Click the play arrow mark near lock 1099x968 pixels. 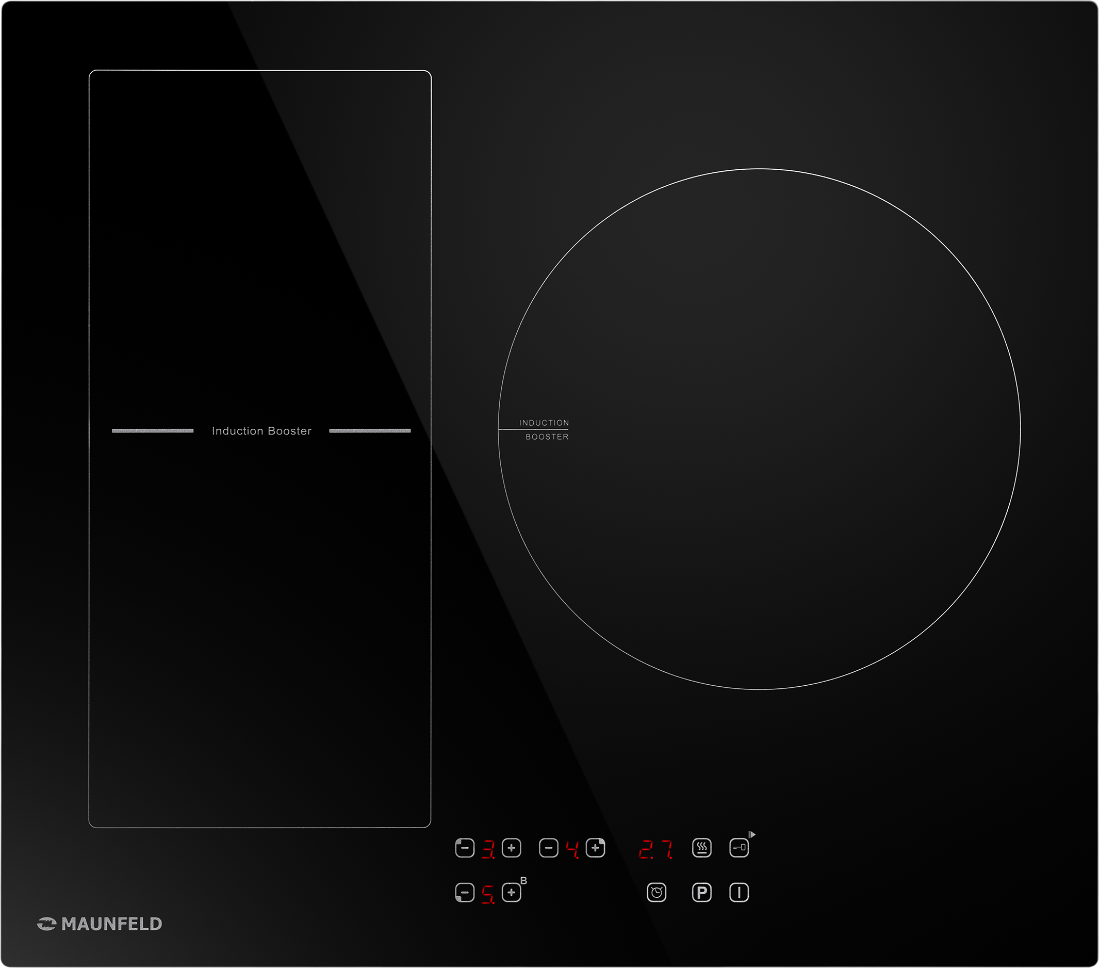pos(752,834)
